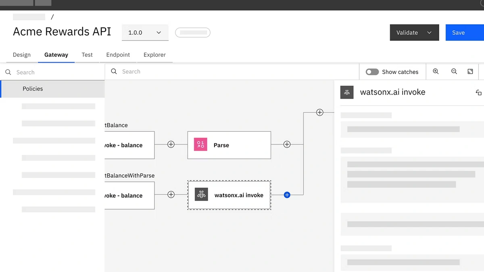Click the watsonx.ai invoke node icon

click(x=201, y=195)
